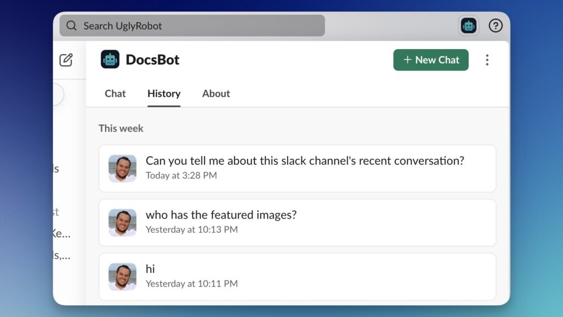Screen dimensions: 563x317
Task: Open the "hi" chat history entry
Action: pyautogui.click(x=150, y=269)
